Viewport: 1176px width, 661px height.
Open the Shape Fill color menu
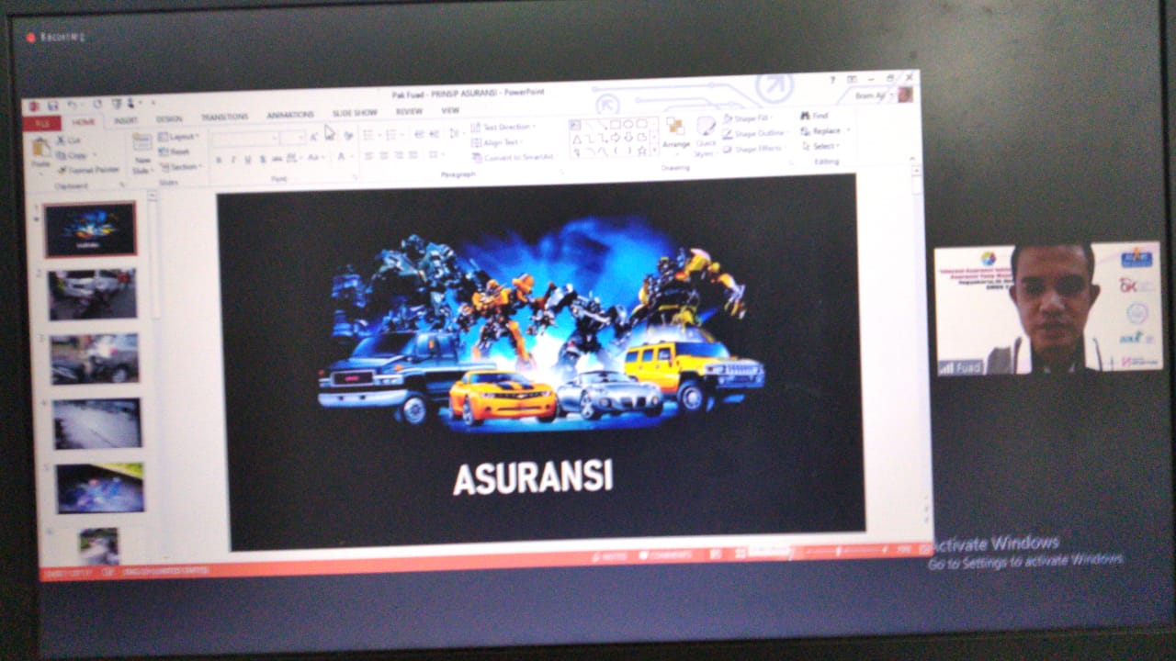pyautogui.click(x=748, y=118)
